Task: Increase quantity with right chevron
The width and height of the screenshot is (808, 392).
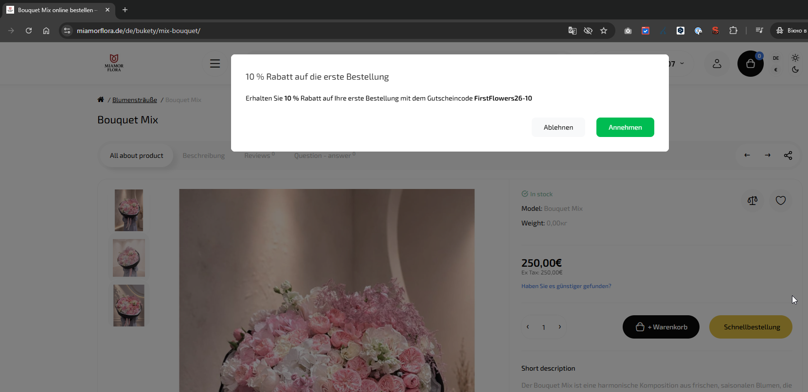Action: [x=560, y=327]
